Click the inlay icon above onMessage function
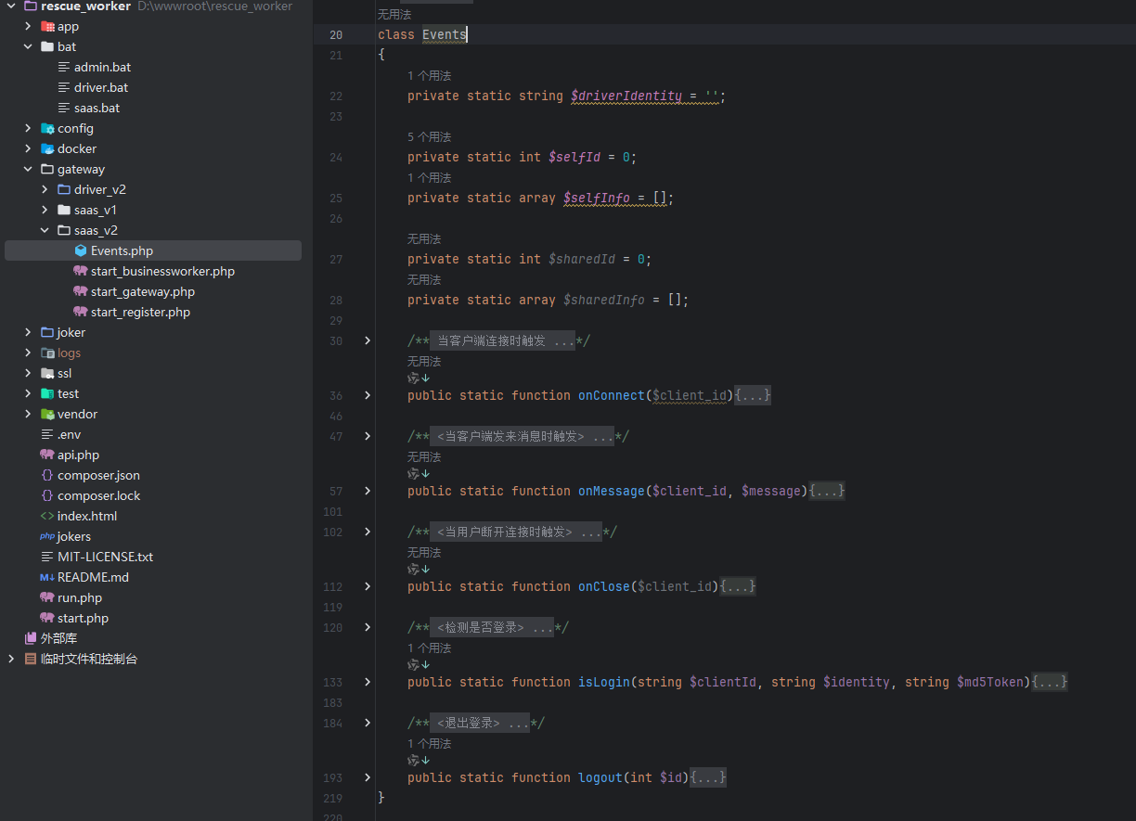Viewport: 1136px width, 821px height. 419,474
